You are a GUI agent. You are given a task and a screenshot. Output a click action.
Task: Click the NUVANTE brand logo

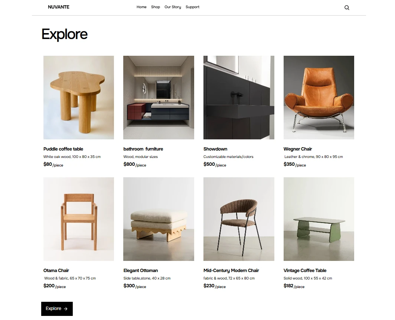pyautogui.click(x=58, y=7)
